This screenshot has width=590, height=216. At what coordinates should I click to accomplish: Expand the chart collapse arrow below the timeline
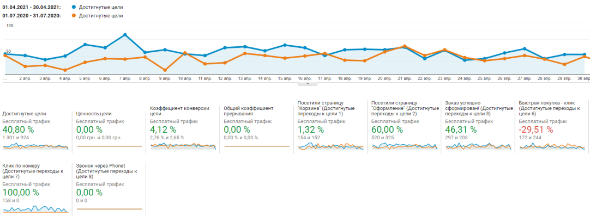(308, 84)
